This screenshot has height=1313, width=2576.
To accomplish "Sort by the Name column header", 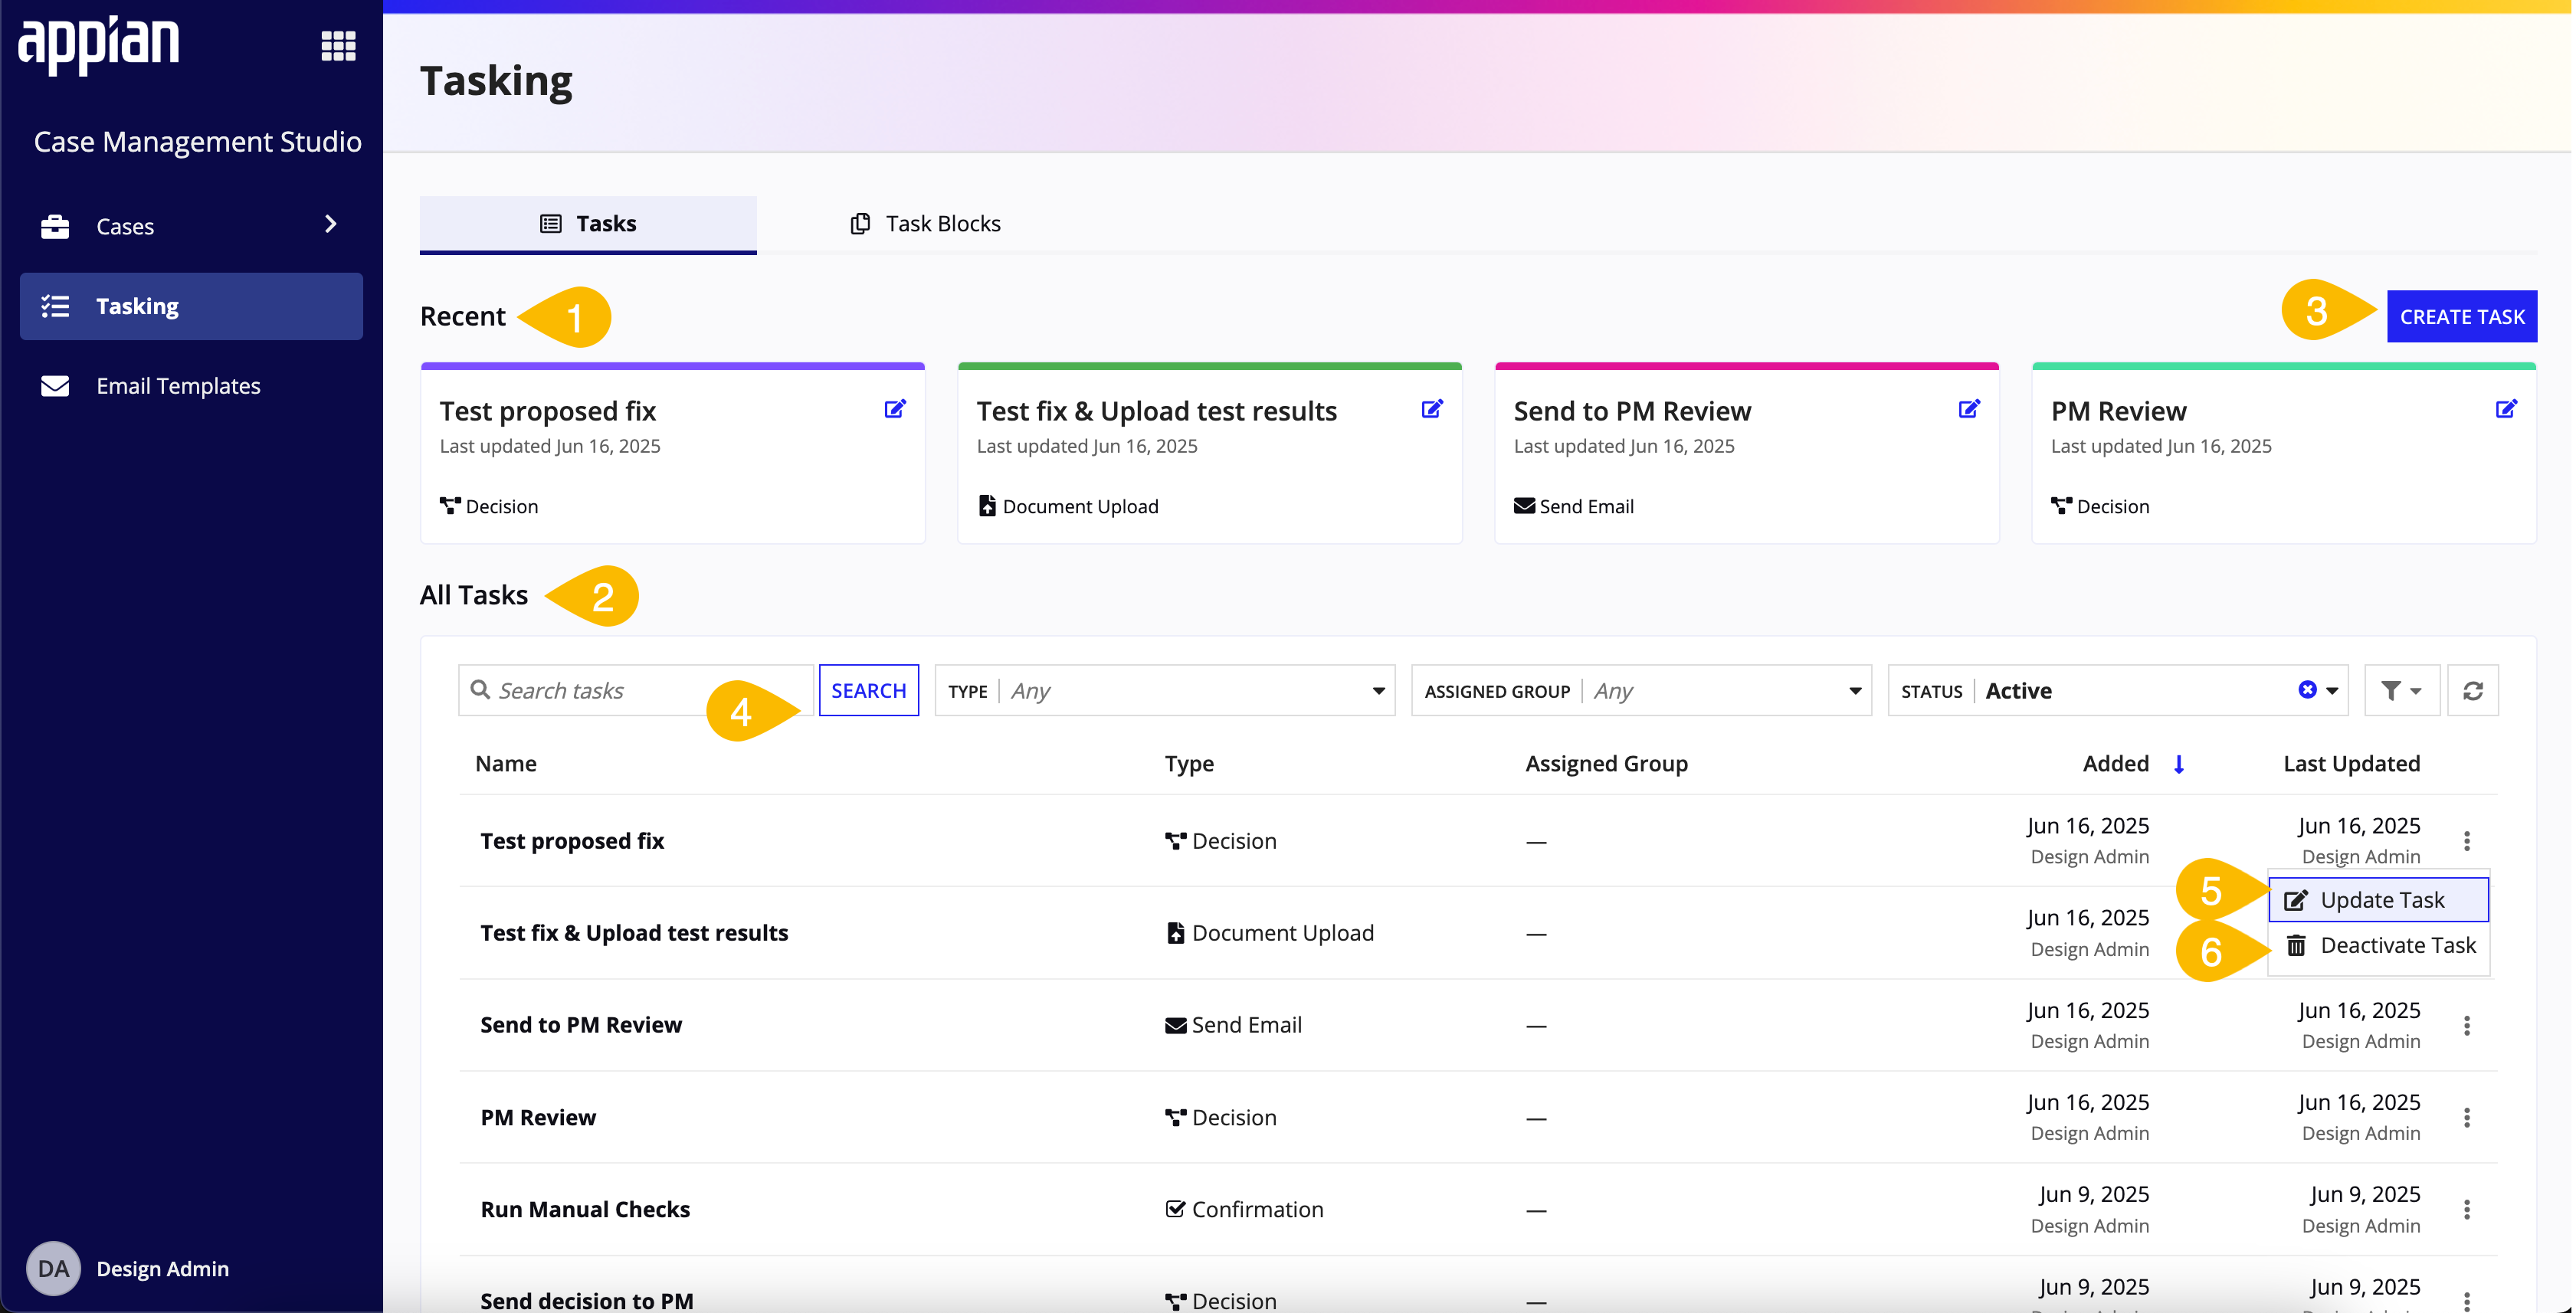I will pos(506,764).
